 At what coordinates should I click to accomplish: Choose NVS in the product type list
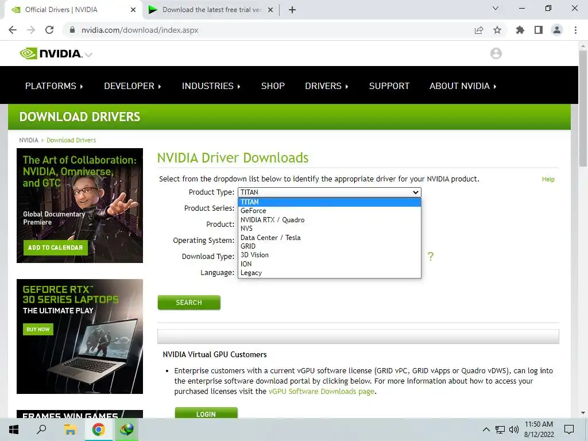(330, 229)
